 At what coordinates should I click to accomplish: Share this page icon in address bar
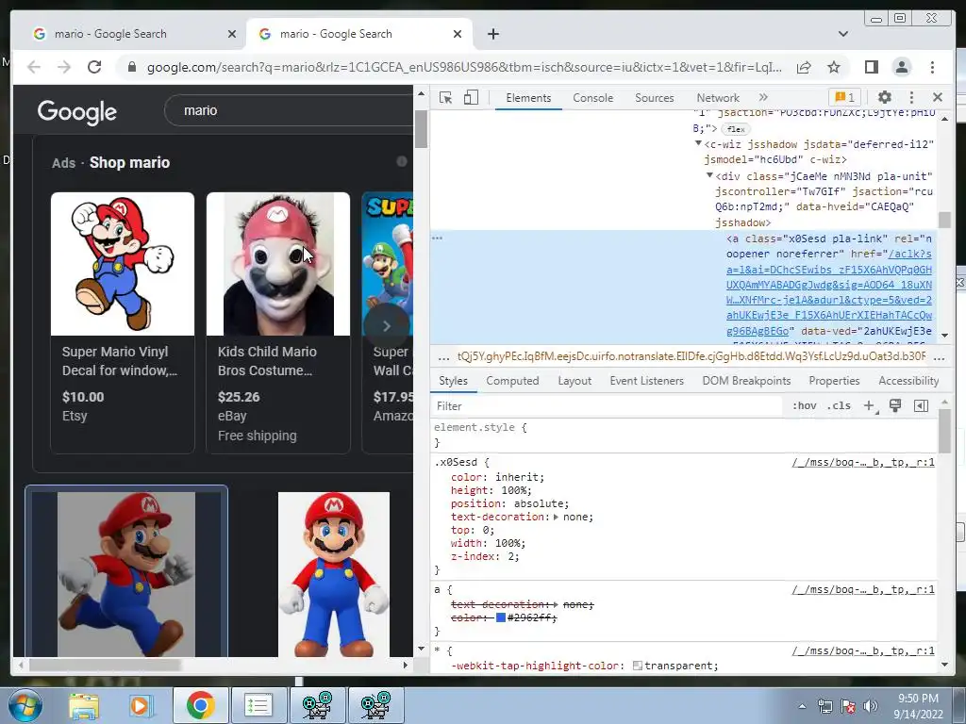[x=804, y=67]
